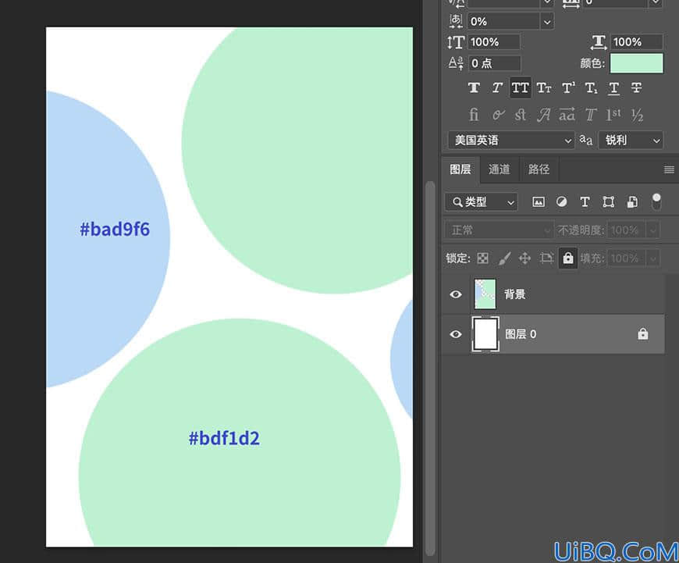The height and width of the screenshot is (563, 679).
Task: Filter for shape layers icon
Action: click(609, 202)
